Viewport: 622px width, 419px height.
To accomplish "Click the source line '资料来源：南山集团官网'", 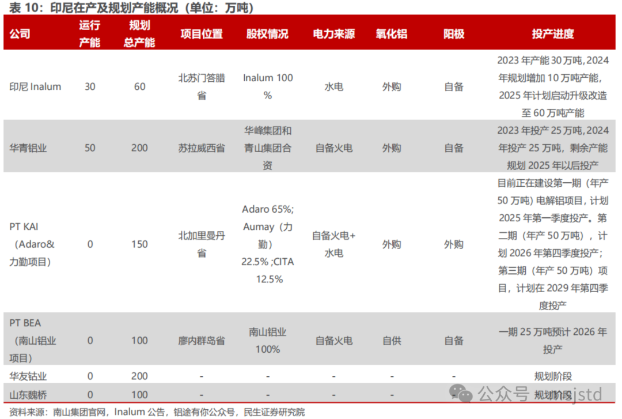I will click(58, 412).
